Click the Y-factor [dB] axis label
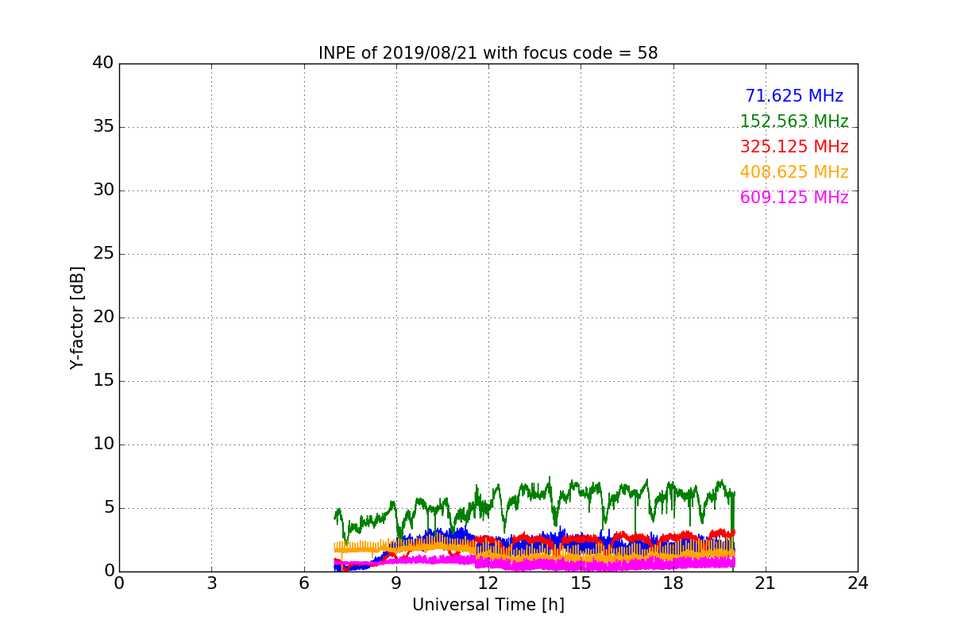Image resolution: width=953 pixels, height=635 pixels. click(x=77, y=317)
